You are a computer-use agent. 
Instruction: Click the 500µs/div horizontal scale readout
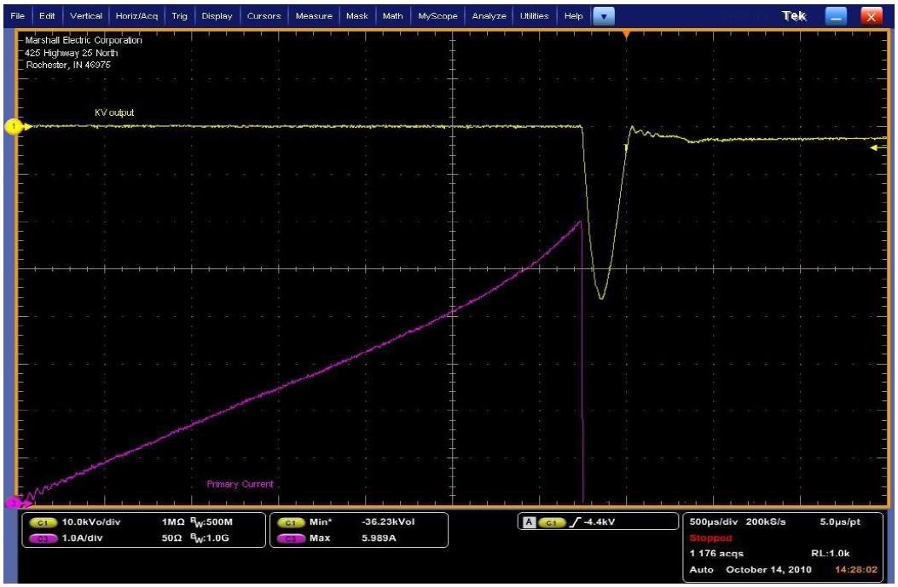coord(714,521)
